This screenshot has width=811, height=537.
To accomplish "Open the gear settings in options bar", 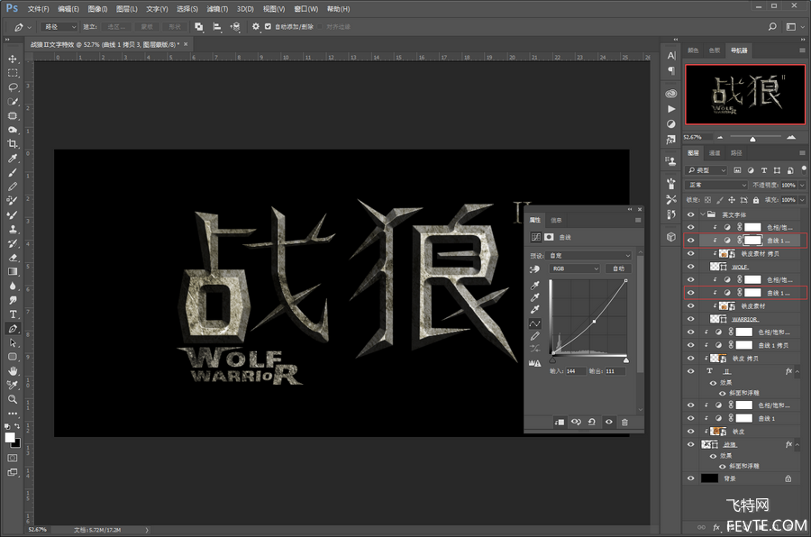I will tap(256, 26).
